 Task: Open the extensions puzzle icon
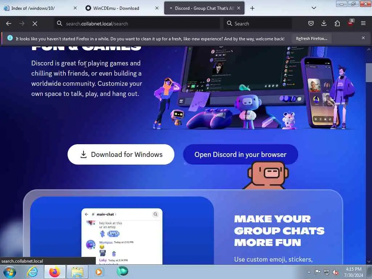coord(337,23)
